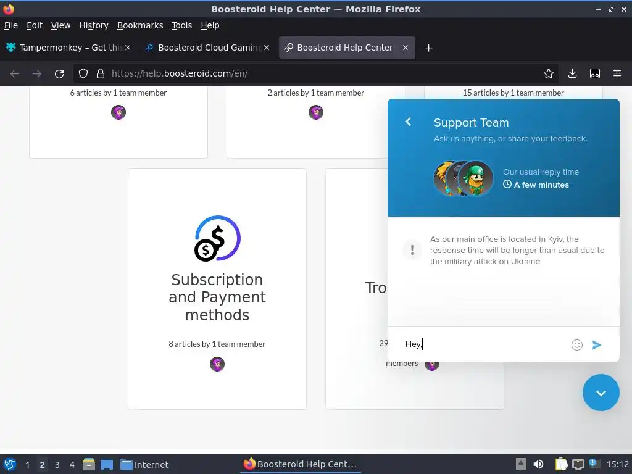The width and height of the screenshot is (632, 474).
Task: Open the Tools menu
Action: coord(181,25)
